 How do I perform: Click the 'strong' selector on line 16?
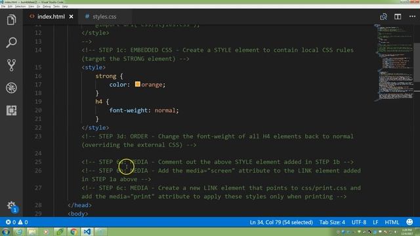pyautogui.click(x=106, y=76)
